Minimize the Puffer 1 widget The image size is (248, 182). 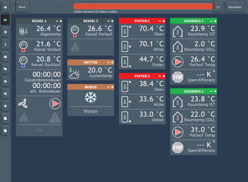(160, 21)
